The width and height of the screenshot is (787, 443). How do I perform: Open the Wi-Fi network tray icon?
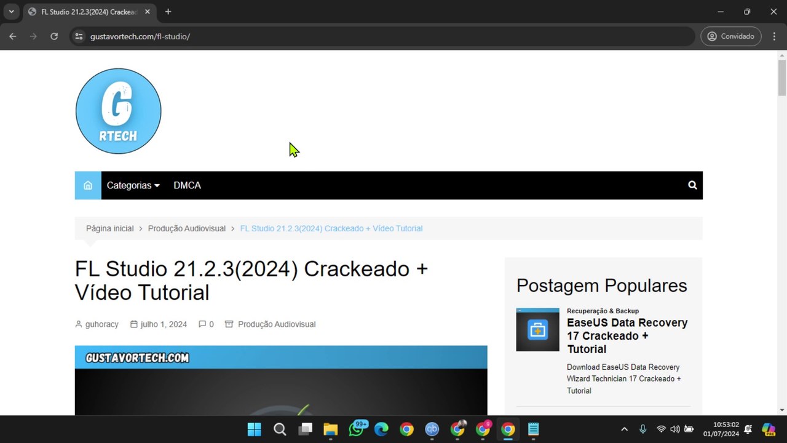[662, 429]
